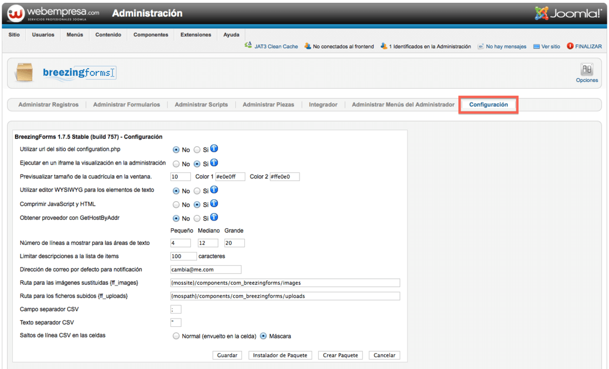The image size is (609, 369).
Task: Show info for 'Comprimir JavaScript y HTML'
Action: pyautogui.click(x=214, y=203)
